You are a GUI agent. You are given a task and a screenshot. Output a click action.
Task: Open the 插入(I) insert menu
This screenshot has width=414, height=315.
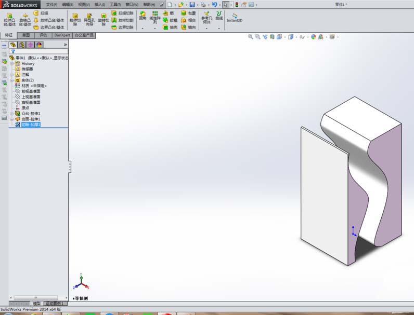pos(99,5)
